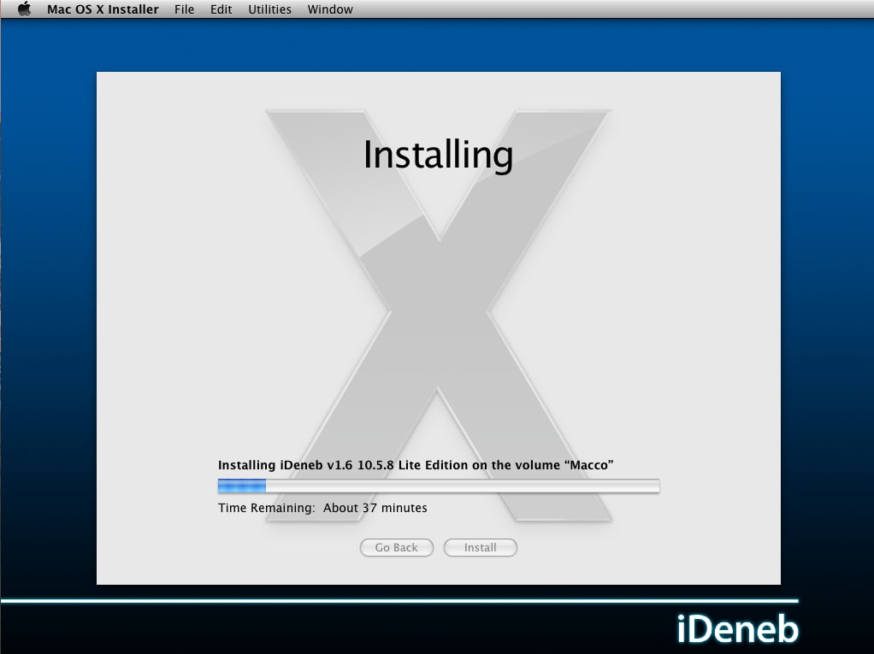Screen dimensions: 874x654
Task: Click the large 'Installing' heading
Action: (438, 156)
